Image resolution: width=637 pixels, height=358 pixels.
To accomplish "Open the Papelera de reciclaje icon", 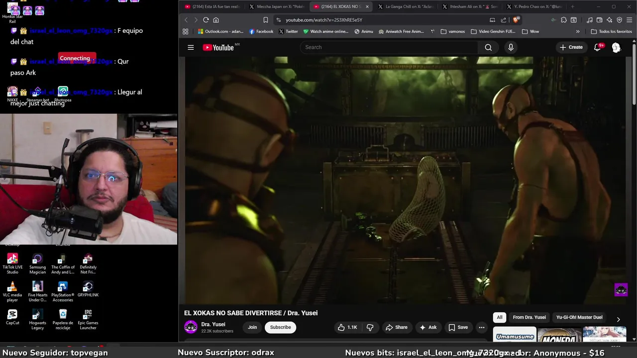I will pos(63,319).
